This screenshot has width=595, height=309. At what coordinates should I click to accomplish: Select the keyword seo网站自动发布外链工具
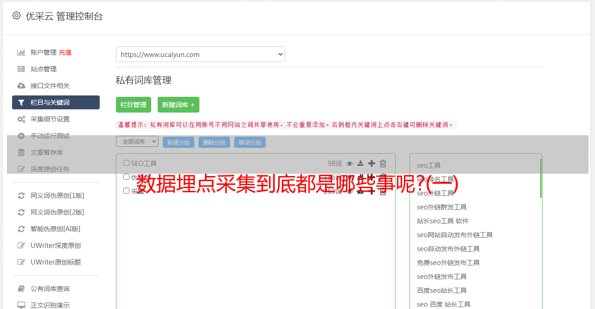click(x=455, y=235)
